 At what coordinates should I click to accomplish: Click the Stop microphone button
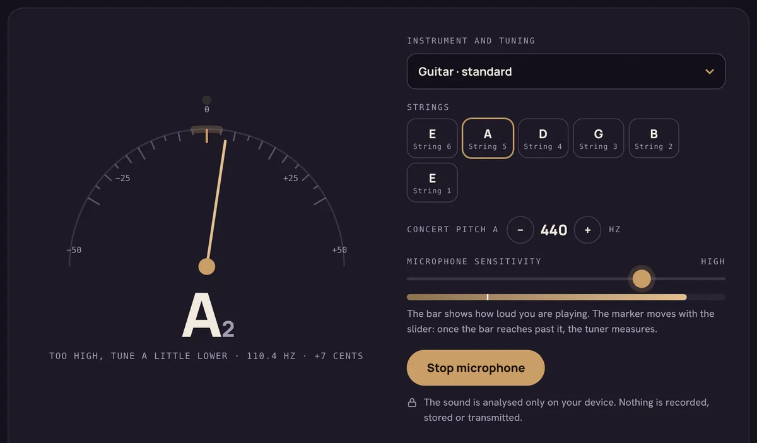pos(476,368)
